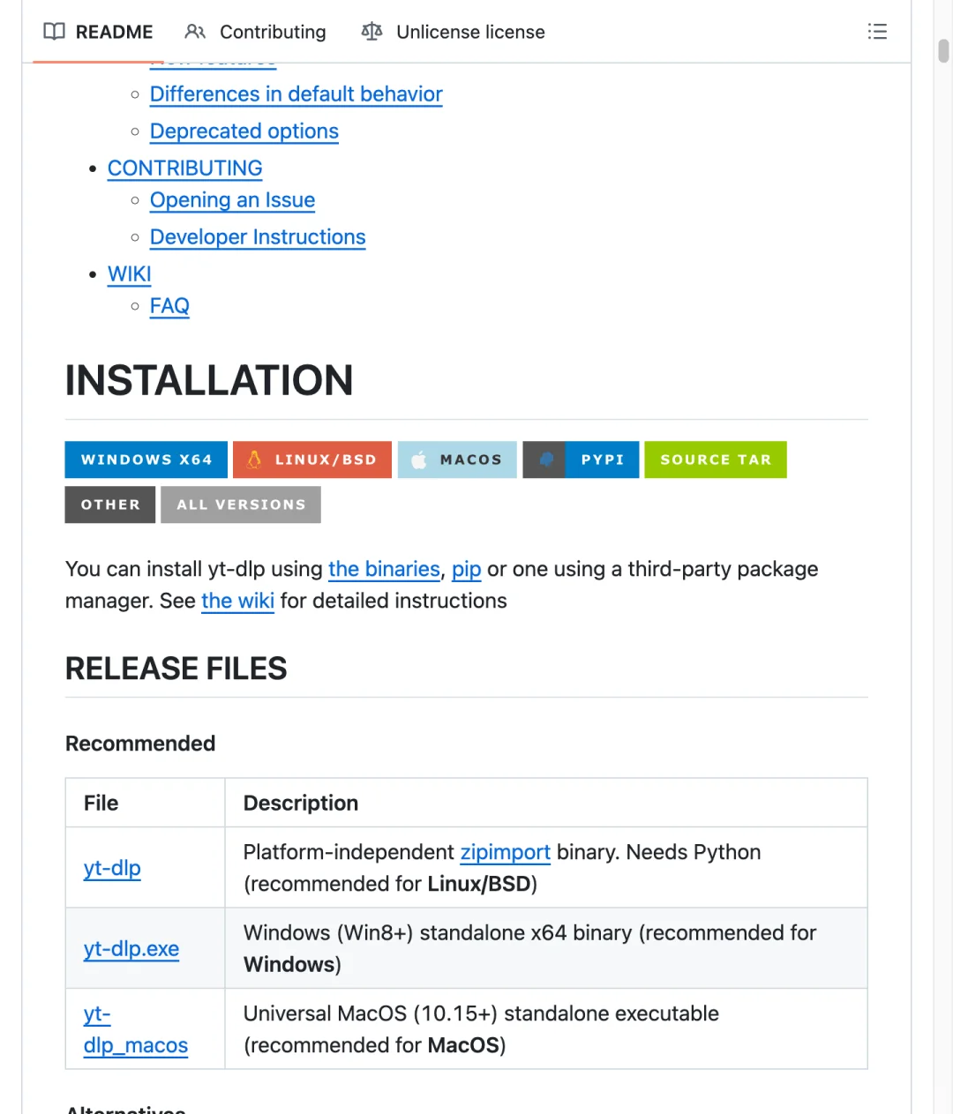Open the README outline list icon

877,32
